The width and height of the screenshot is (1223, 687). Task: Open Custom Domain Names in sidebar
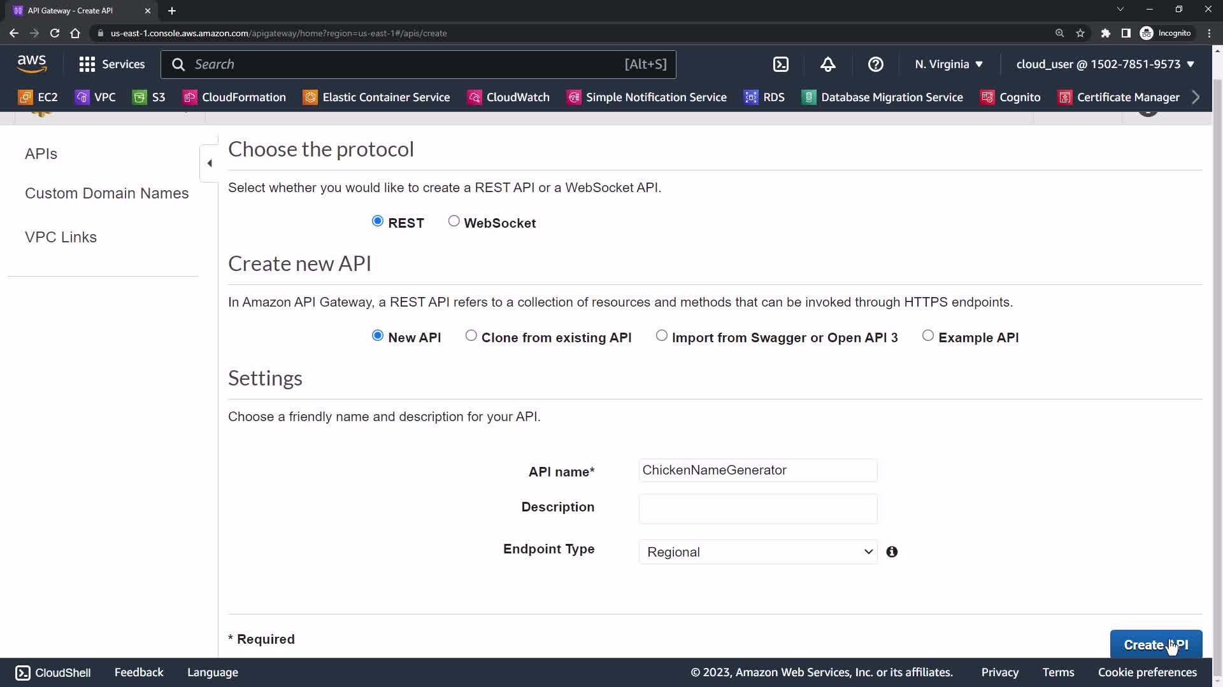106,193
